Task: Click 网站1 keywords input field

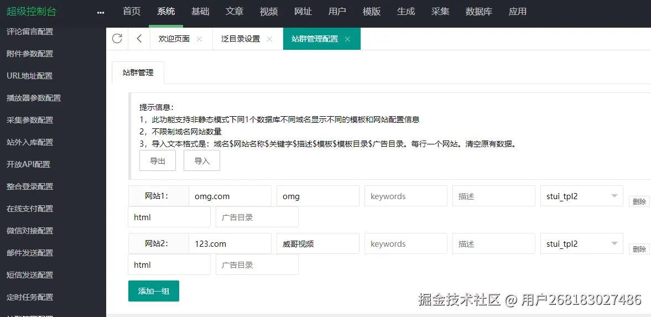Action: (406, 196)
